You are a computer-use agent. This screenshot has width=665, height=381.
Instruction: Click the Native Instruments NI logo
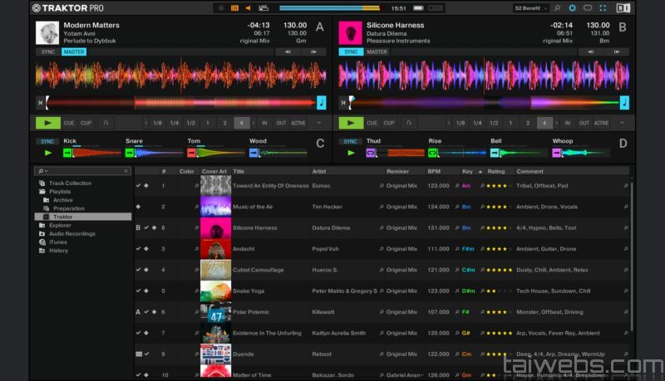pos(623,8)
